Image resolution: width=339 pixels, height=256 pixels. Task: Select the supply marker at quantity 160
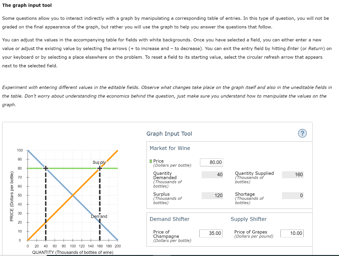99,168
